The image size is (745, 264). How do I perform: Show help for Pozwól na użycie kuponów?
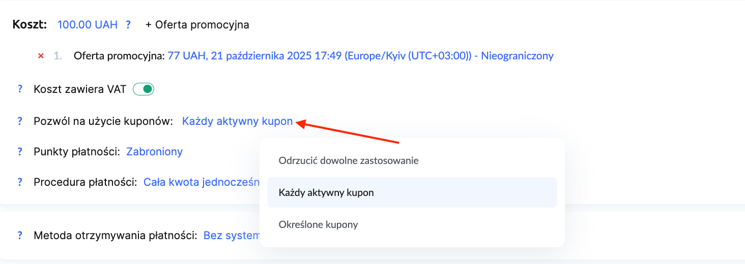tap(20, 121)
